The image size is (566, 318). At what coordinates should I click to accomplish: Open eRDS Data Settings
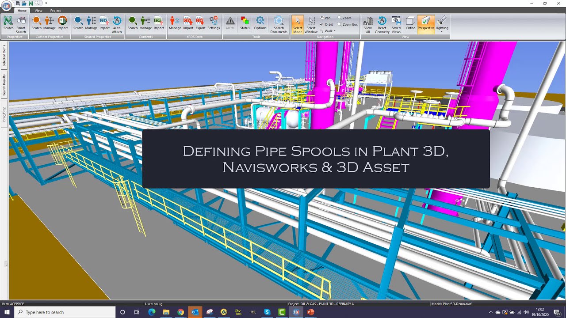[214, 24]
